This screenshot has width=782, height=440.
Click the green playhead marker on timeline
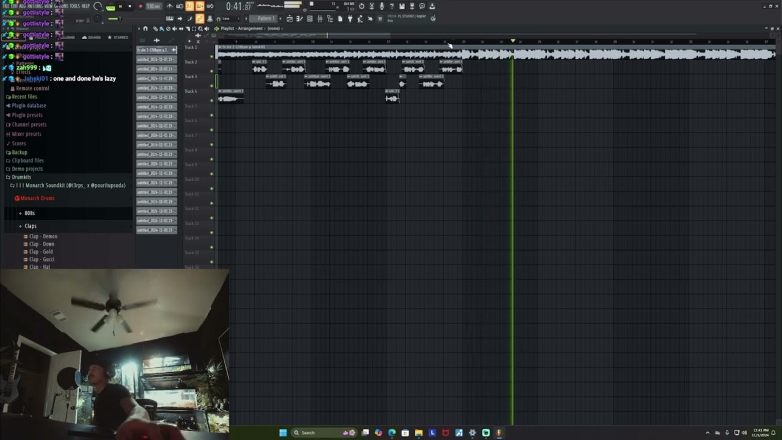(513, 42)
